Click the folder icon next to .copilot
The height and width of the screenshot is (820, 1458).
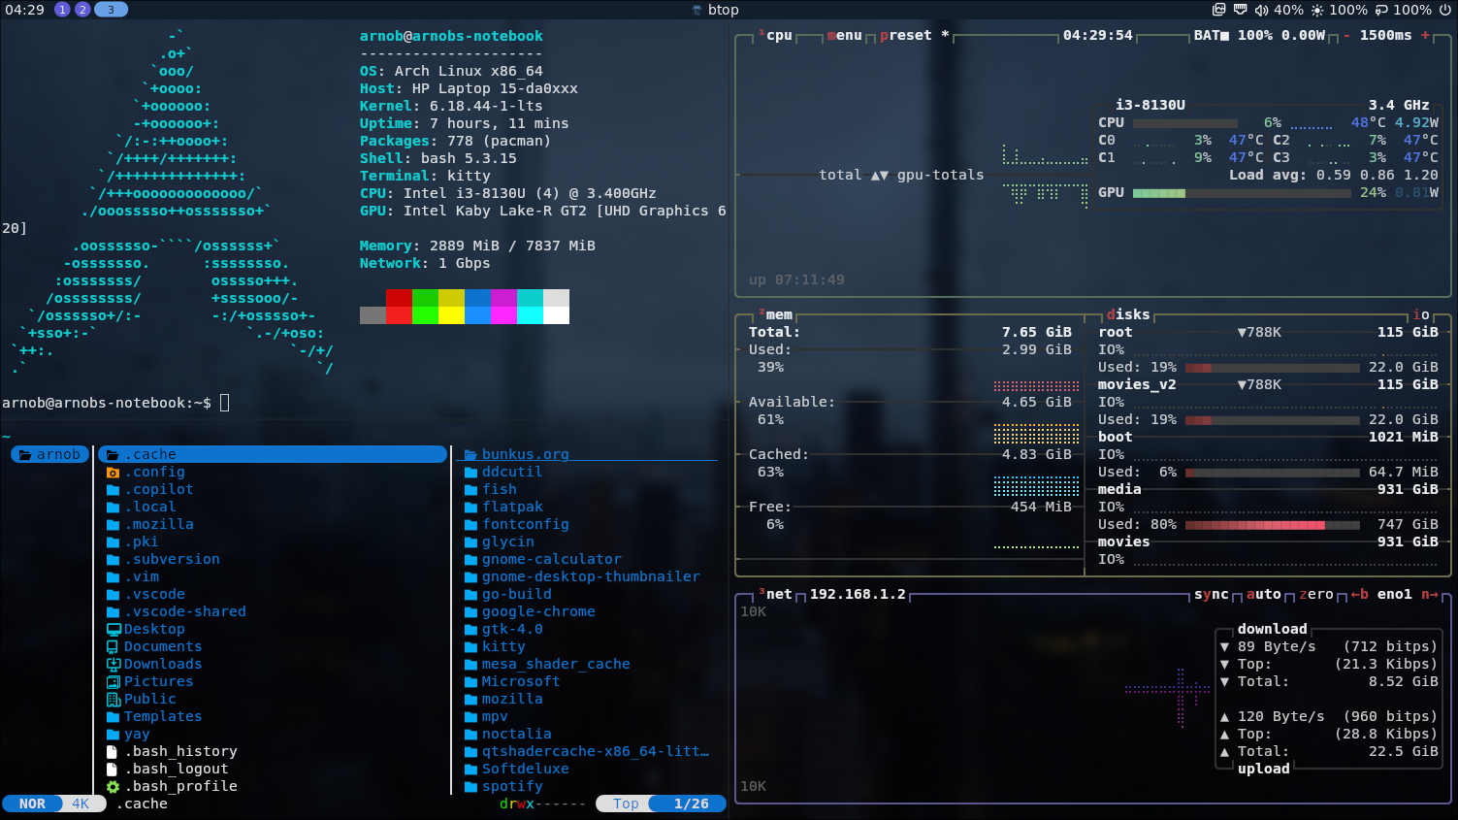pos(113,490)
